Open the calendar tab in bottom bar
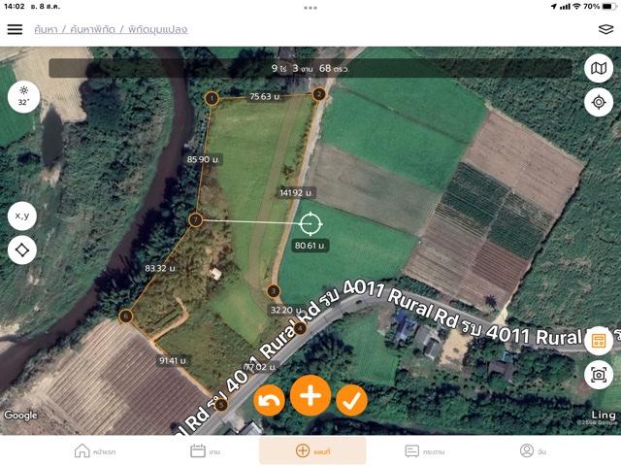The height and width of the screenshot is (466, 621). coord(205,450)
